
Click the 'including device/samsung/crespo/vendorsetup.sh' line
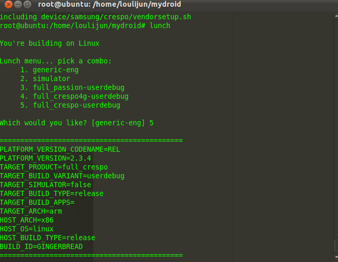tap(95, 17)
